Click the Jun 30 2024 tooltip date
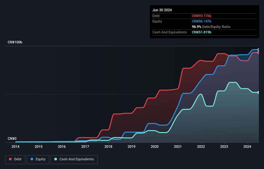 click(x=162, y=10)
